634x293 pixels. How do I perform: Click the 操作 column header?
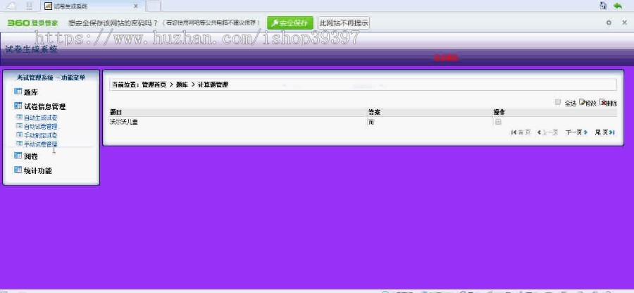point(499,112)
